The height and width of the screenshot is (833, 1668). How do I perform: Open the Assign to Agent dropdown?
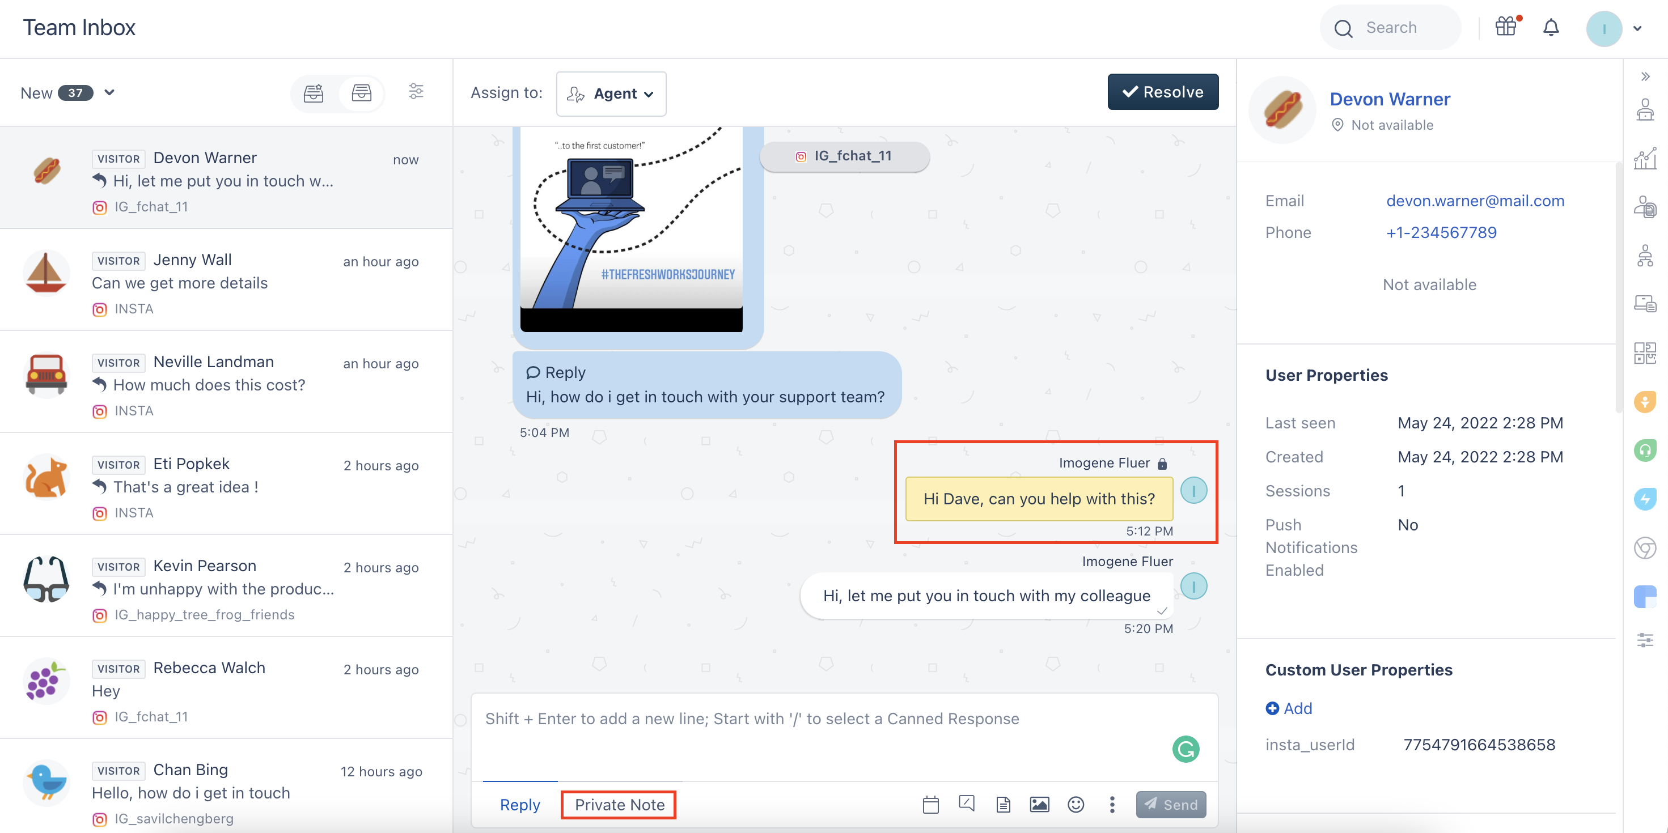click(x=611, y=94)
